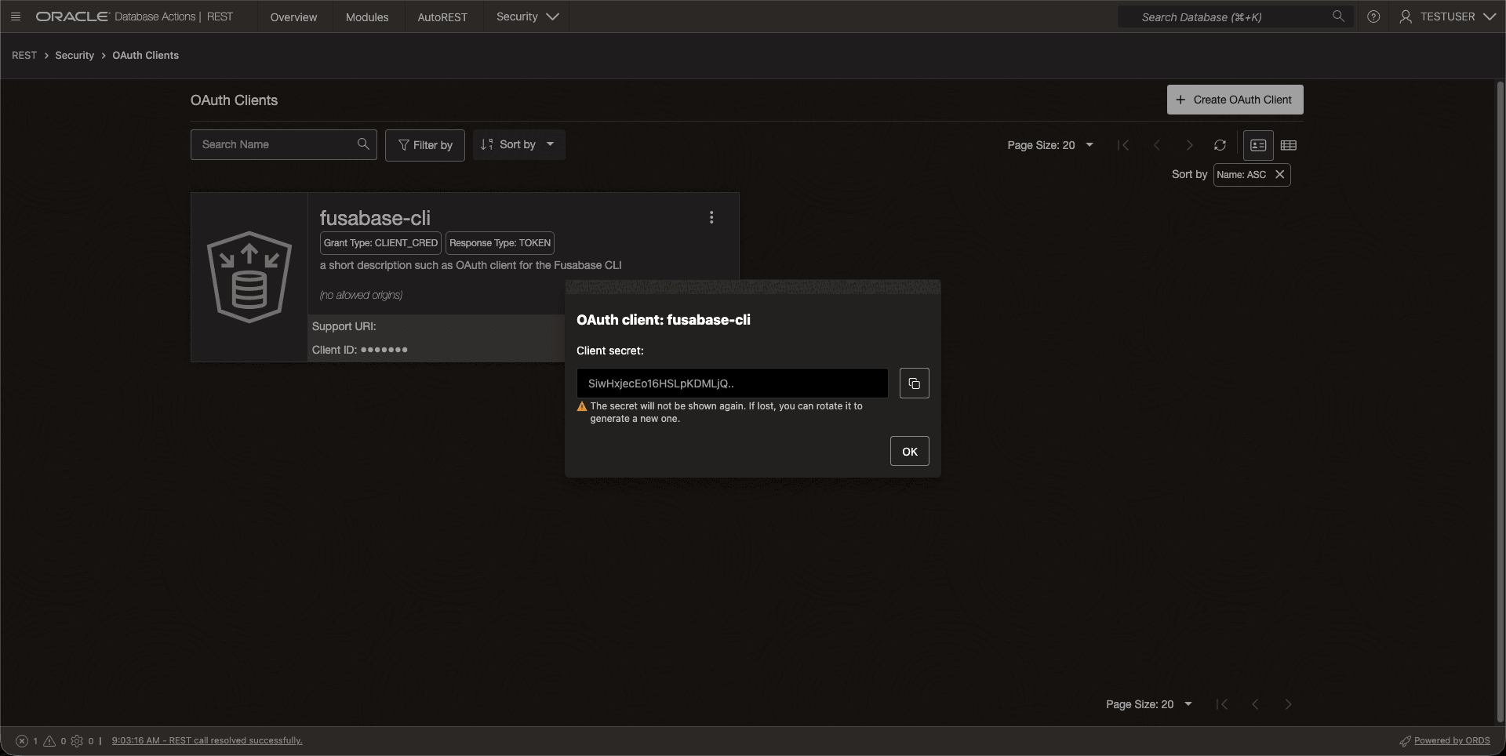Screen dimensions: 1506x756
Task: Open the REST call resolved status message
Action: point(207,740)
